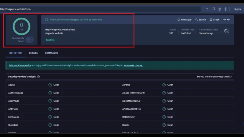Open the help question mark icon
The height and width of the screenshot is (137, 244).
click(219, 9)
